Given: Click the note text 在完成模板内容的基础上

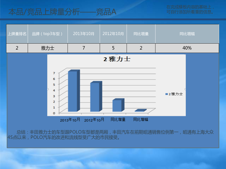Looking at the screenshot, I should coord(190,7).
